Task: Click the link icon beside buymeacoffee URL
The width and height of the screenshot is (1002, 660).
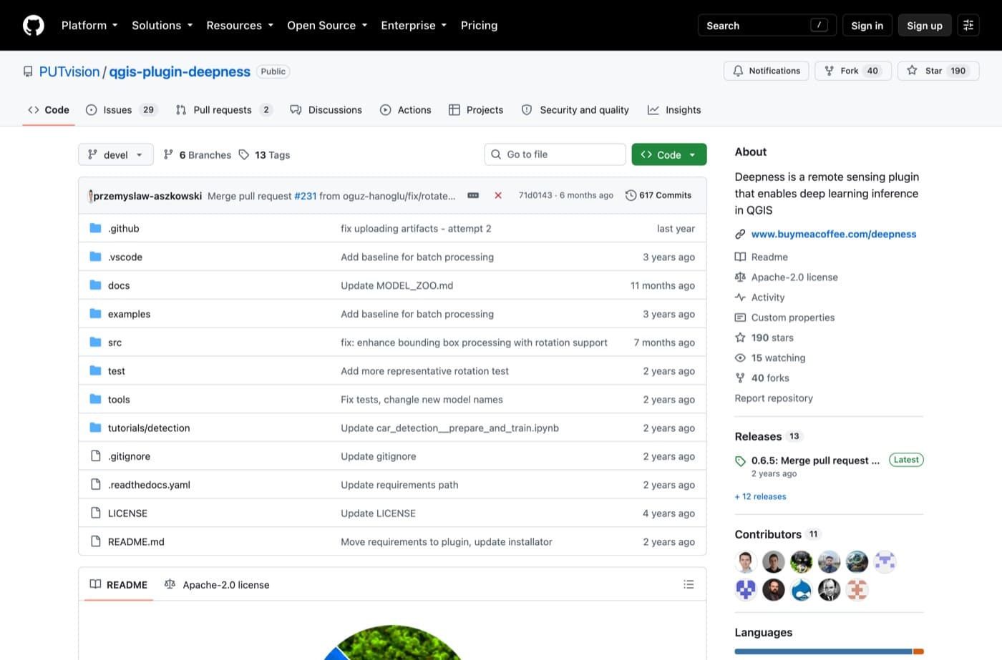Action: click(x=740, y=234)
